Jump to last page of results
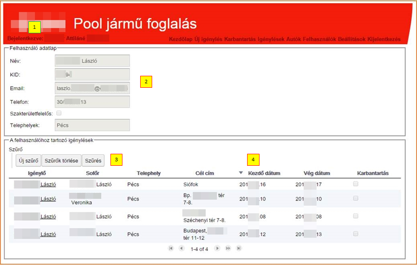 tap(239, 249)
